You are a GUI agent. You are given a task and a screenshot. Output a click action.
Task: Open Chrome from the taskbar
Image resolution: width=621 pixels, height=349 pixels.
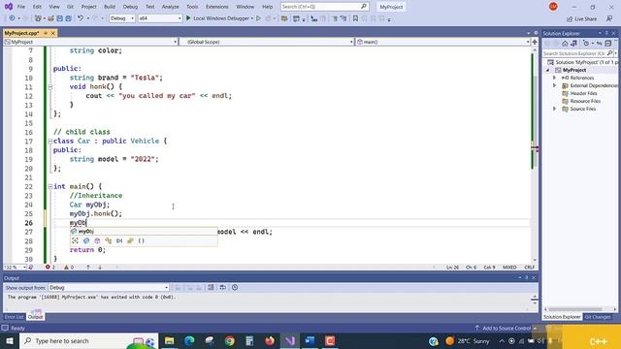click(x=229, y=340)
